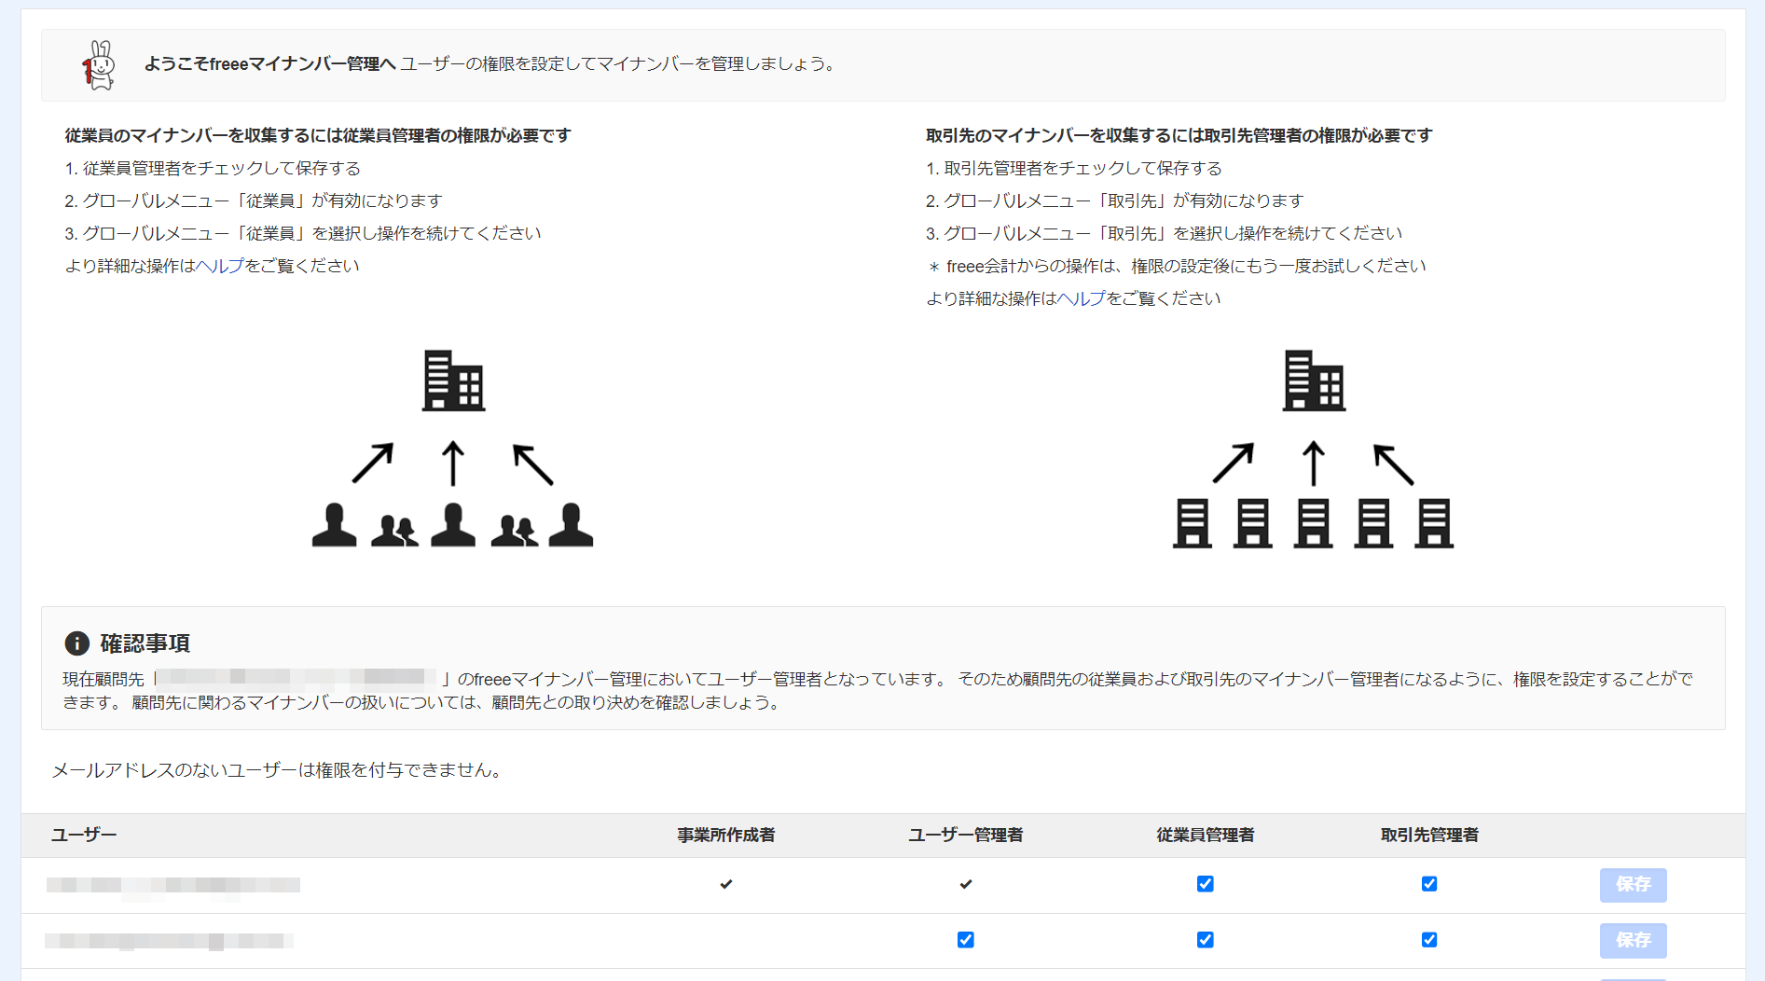The image size is (1765, 981).
Task: Click ようこそfreeeマイナンバー管理へ banner text
Action: [x=270, y=64]
